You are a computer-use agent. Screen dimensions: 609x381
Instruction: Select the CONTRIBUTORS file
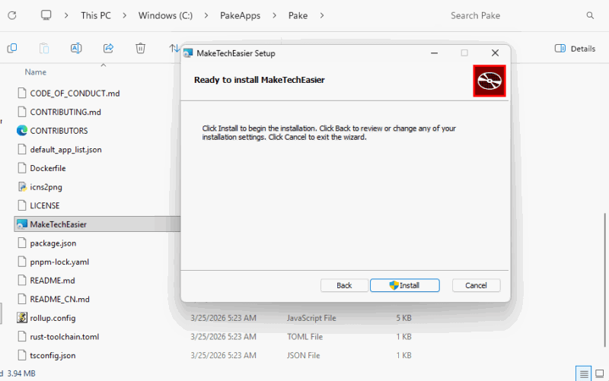click(x=59, y=131)
